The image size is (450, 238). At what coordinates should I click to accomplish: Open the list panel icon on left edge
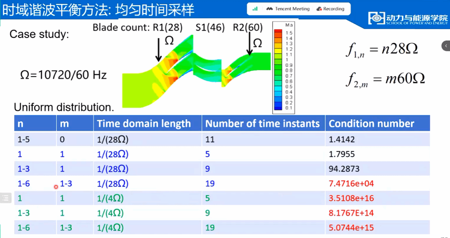(5, 198)
